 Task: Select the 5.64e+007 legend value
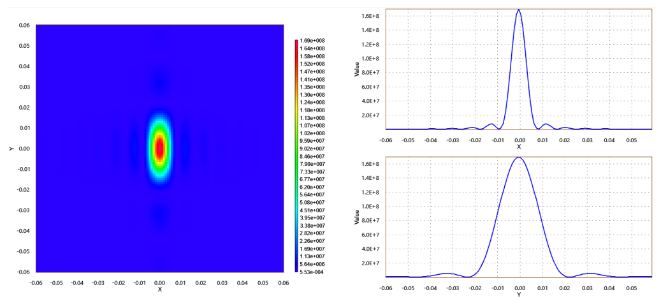click(312, 195)
